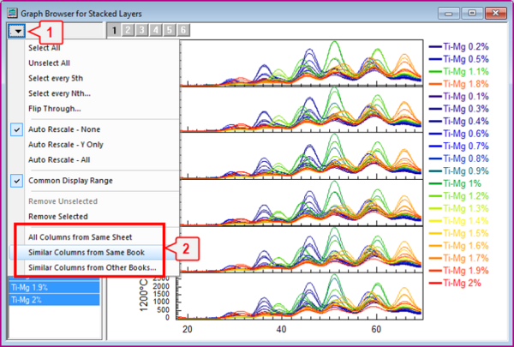Click legend entry Ti-Mg 1.1%
Image resolution: width=514 pixels, height=347 pixels.
[x=458, y=71]
